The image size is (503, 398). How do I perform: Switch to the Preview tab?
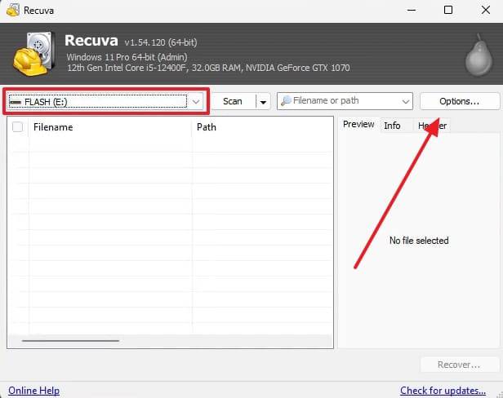[358, 124]
